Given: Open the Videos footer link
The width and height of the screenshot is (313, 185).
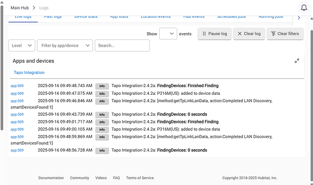Looking at the screenshot, I should coord(101,178).
